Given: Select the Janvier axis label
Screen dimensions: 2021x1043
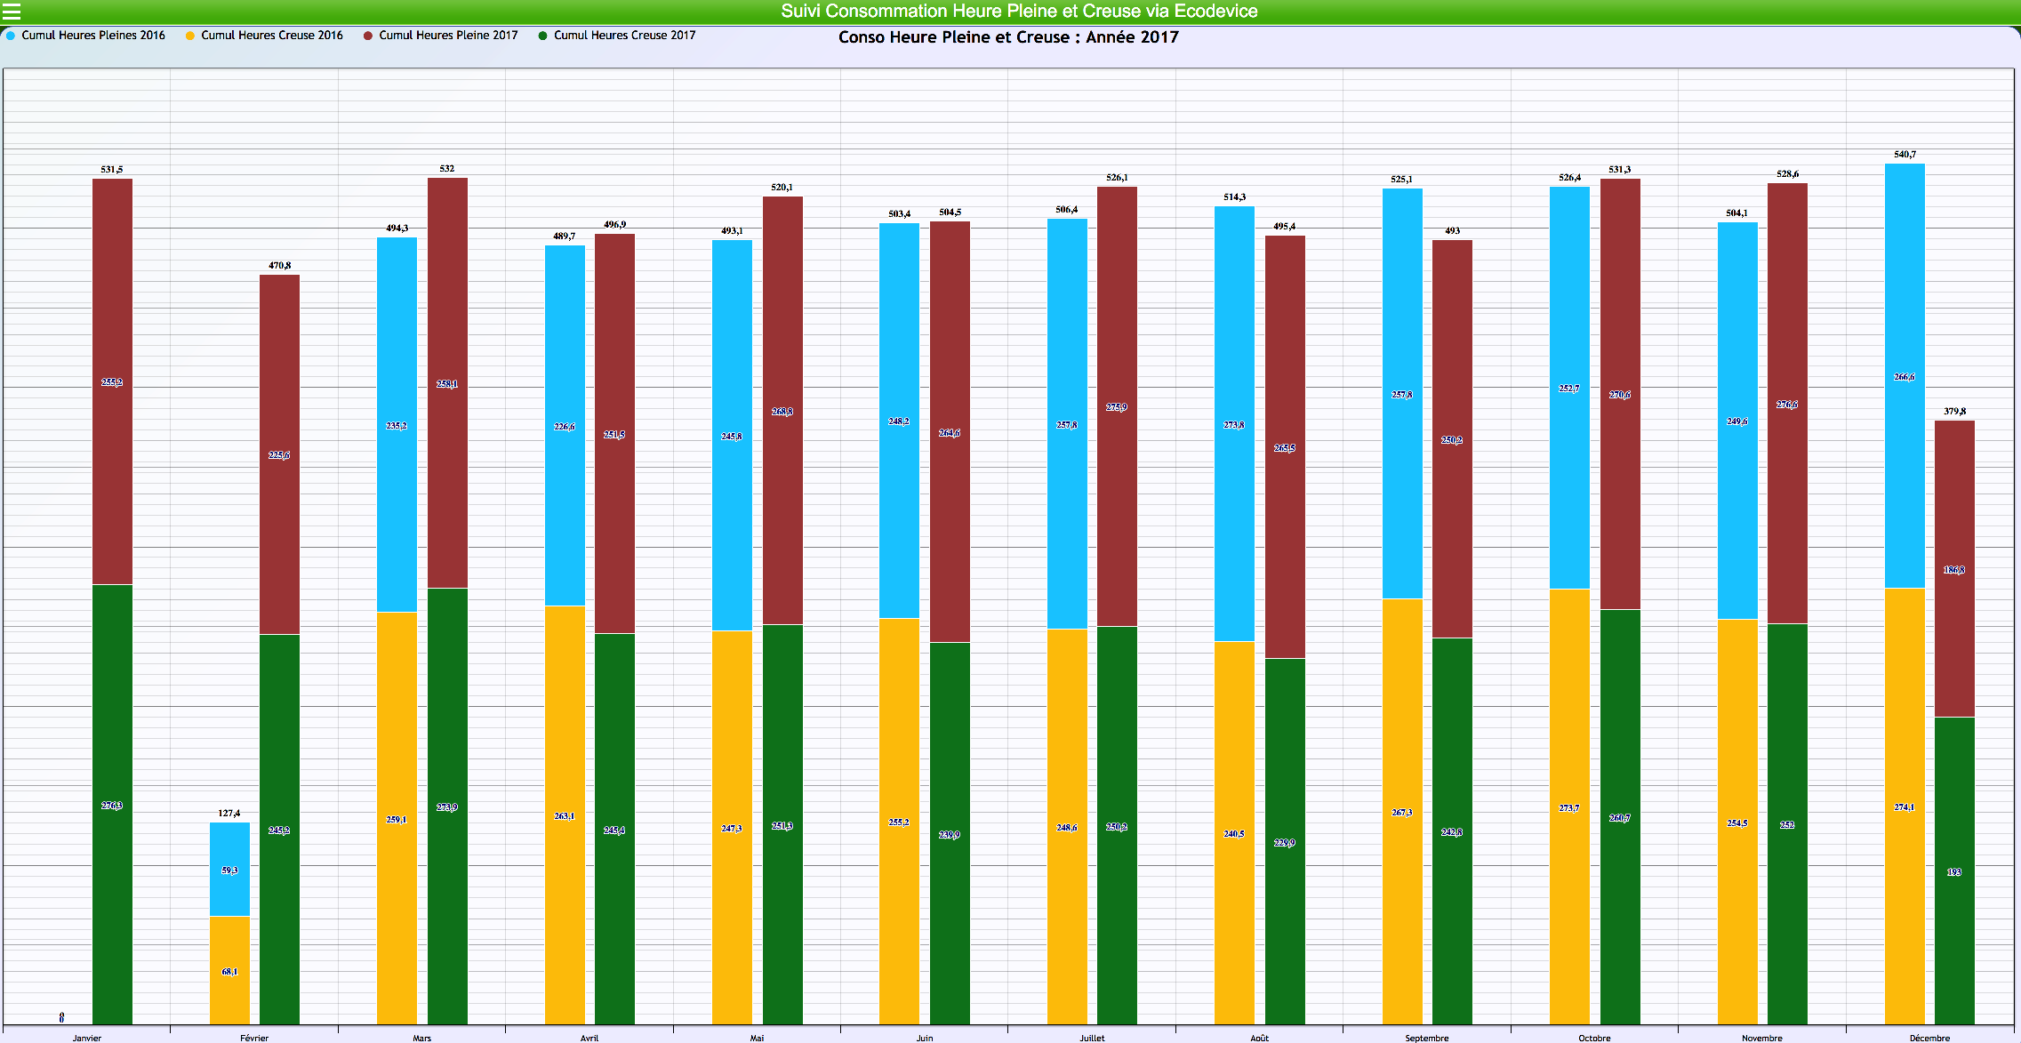Looking at the screenshot, I should pos(87,1038).
